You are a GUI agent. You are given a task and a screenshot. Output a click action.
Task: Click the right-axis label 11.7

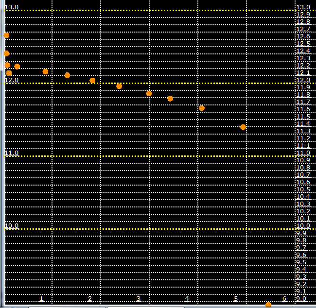click(303, 102)
